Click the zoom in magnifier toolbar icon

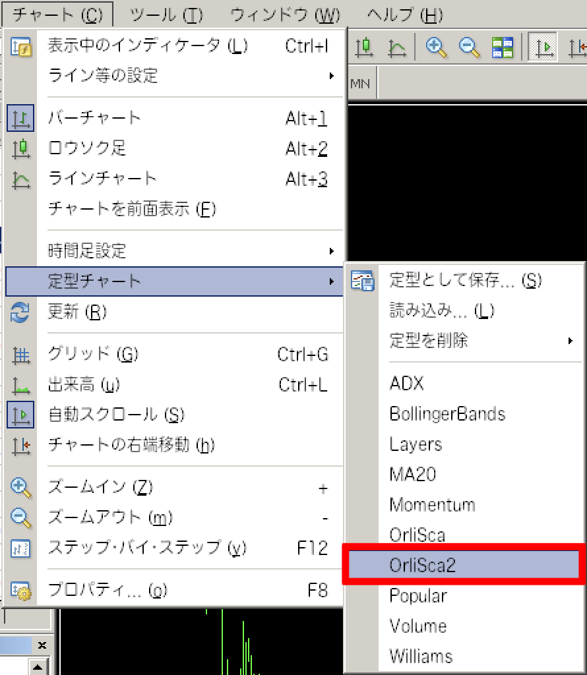(x=436, y=47)
